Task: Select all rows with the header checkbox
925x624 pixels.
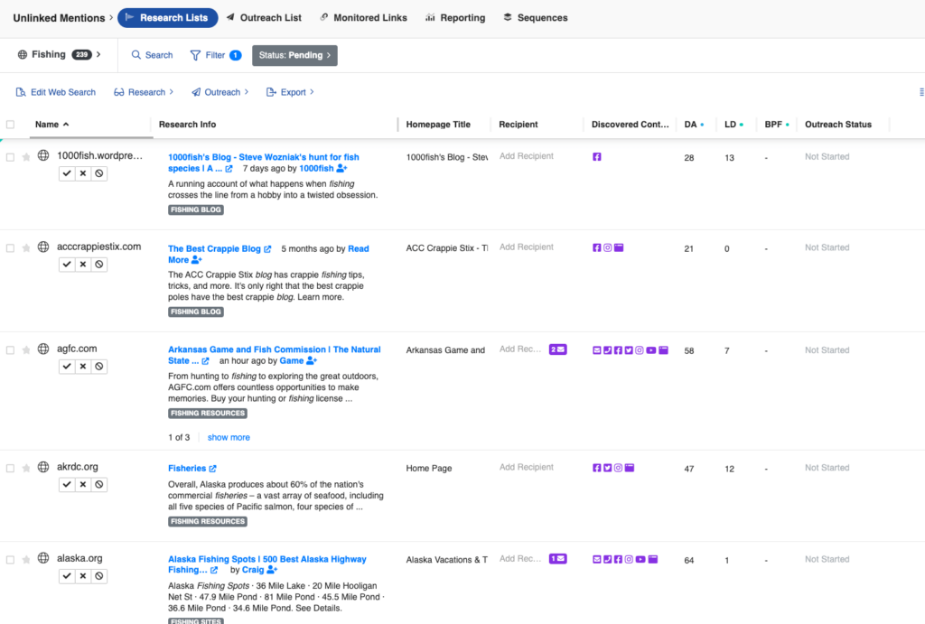Action: coord(12,124)
